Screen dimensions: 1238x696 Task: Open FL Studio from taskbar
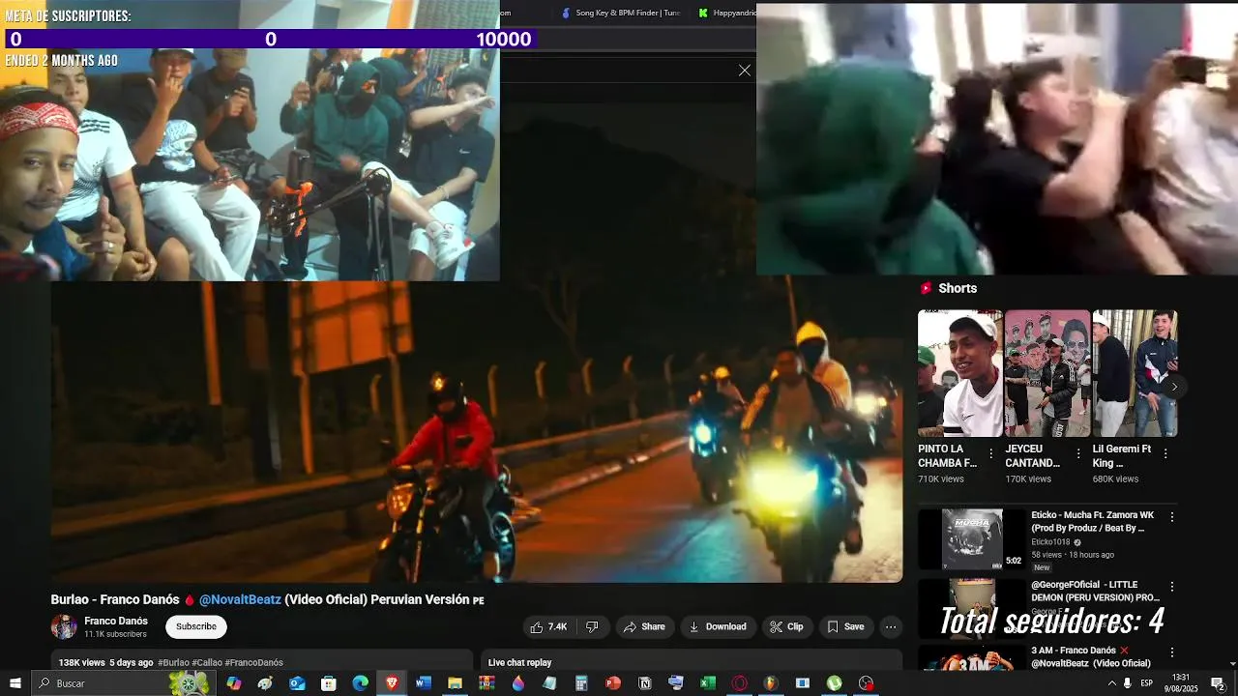[x=771, y=683]
